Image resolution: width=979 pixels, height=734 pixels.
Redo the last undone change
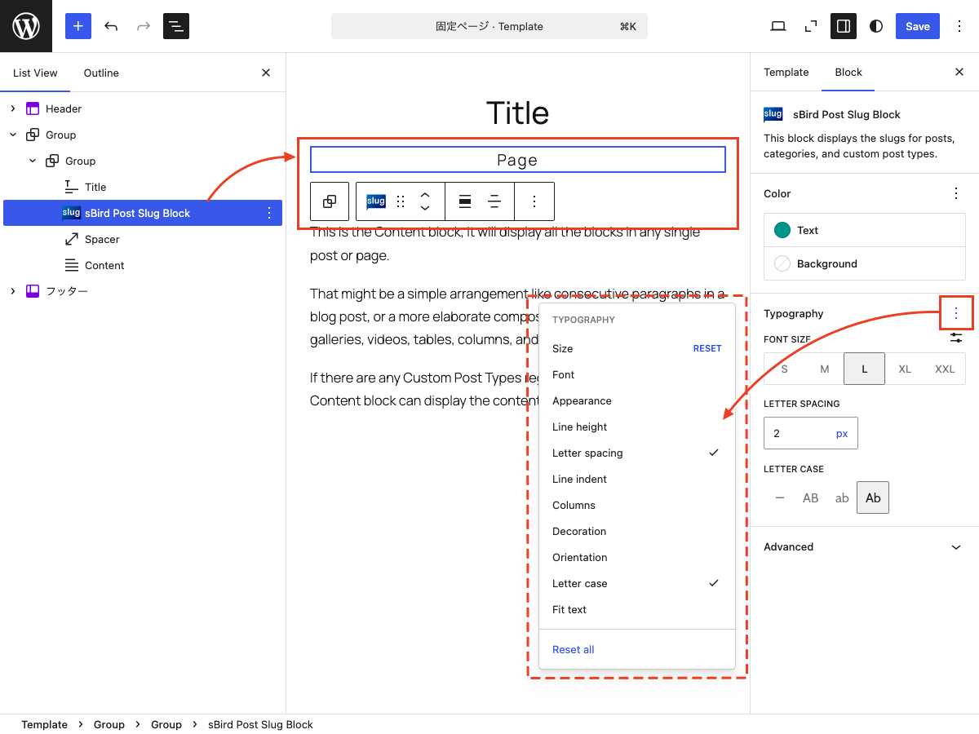[x=144, y=26]
